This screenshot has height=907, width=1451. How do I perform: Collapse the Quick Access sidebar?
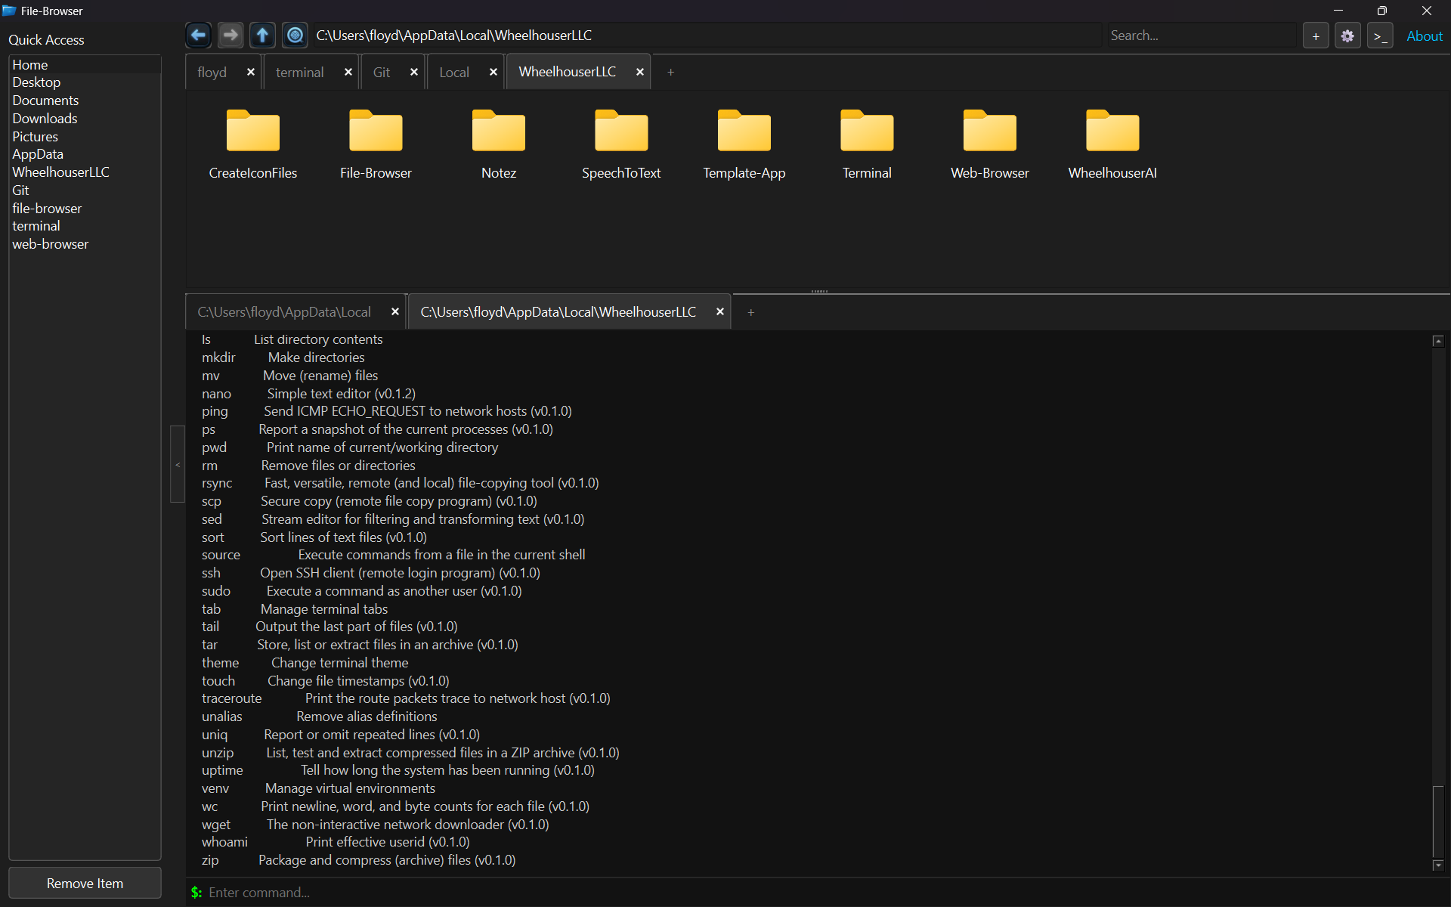point(178,464)
